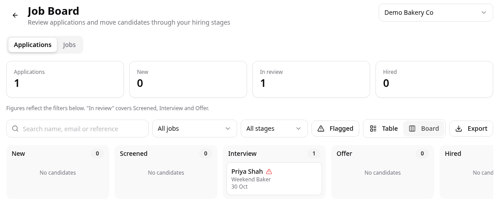
Task: Click the back arrow icon
Action: click(15, 15)
